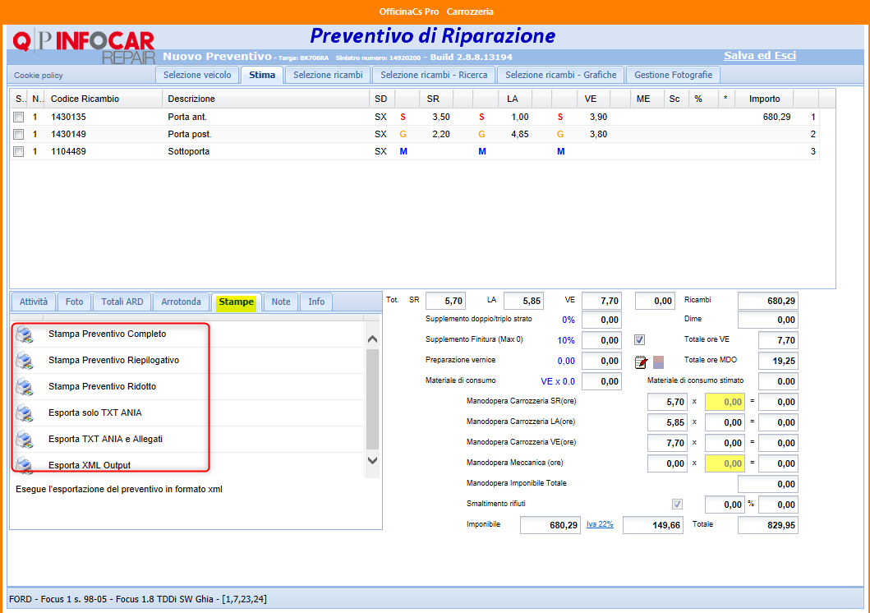Click printer icon for Stampa Preventivo Ridotto
The height and width of the screenshot is (613, 870).
pyautogui.click(x=25, y=387)
